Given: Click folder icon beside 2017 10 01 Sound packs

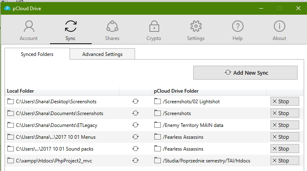Looking at the screenshot, I should coord(11,149).
